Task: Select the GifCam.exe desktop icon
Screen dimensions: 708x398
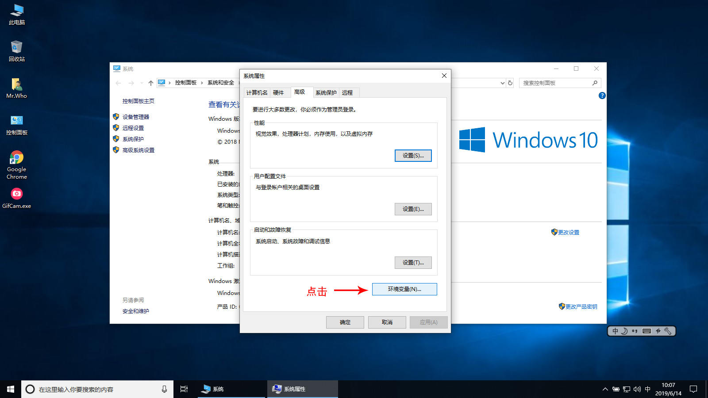Action: tap(17, 198)
